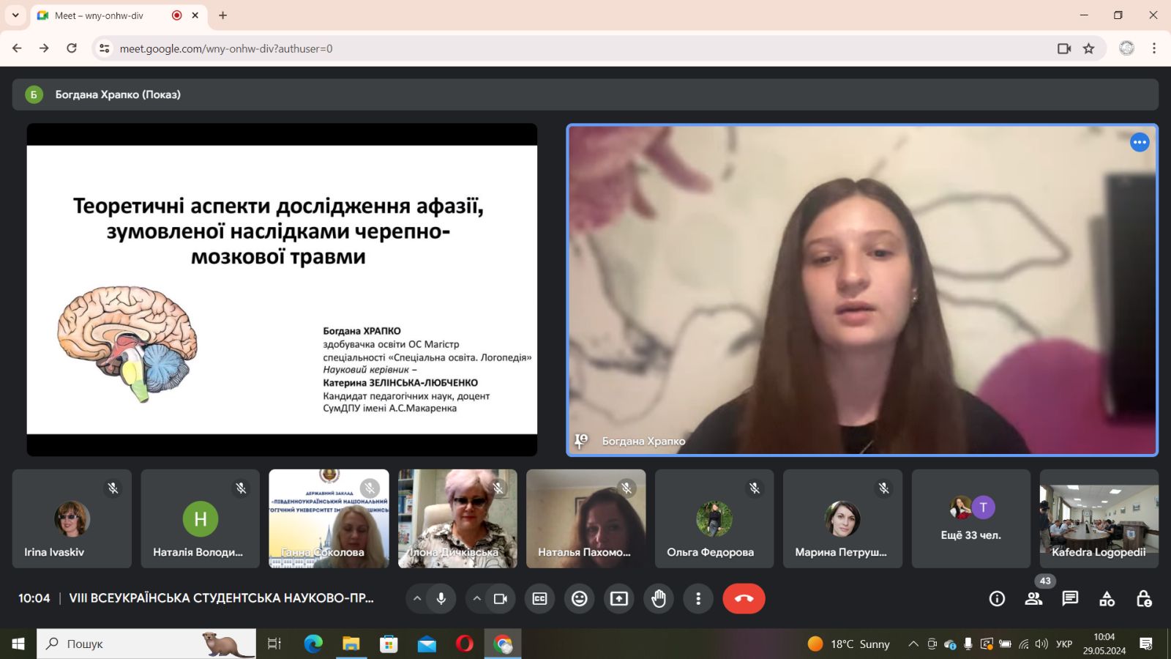The image size is (1171, 659).
Task: Click the Kafedra Logopedii video thumbnail
Action: [x=1099, y=519]
